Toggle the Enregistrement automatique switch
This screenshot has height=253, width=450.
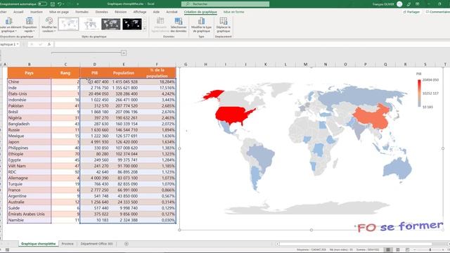click(42, 4)
